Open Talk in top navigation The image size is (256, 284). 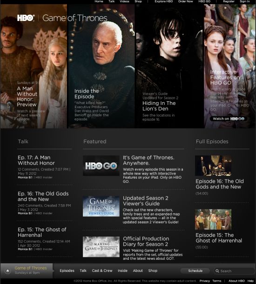point(112,1)
